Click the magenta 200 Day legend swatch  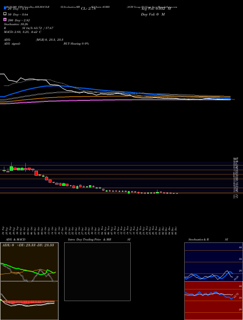(5, 19)
